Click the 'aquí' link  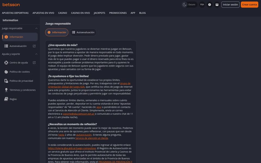tap(99, 107)
